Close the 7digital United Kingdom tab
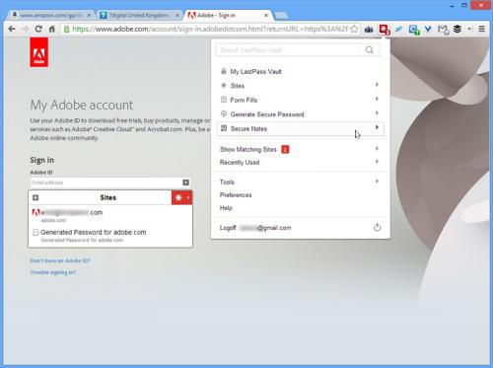493x368 pixels. pyautogui.click(x=177, y=15)
